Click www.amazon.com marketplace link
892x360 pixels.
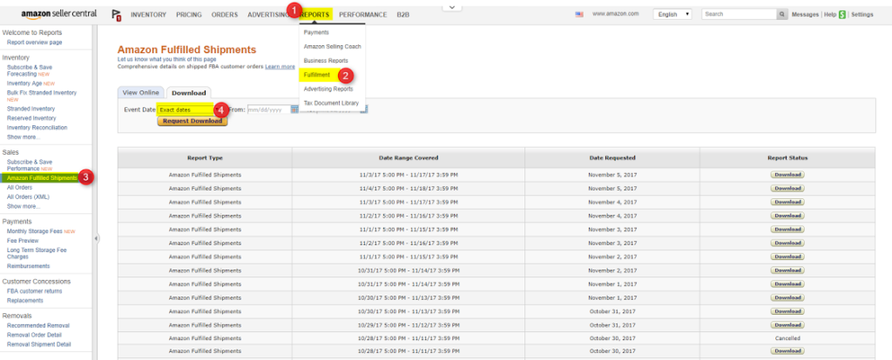click(616, 14)
